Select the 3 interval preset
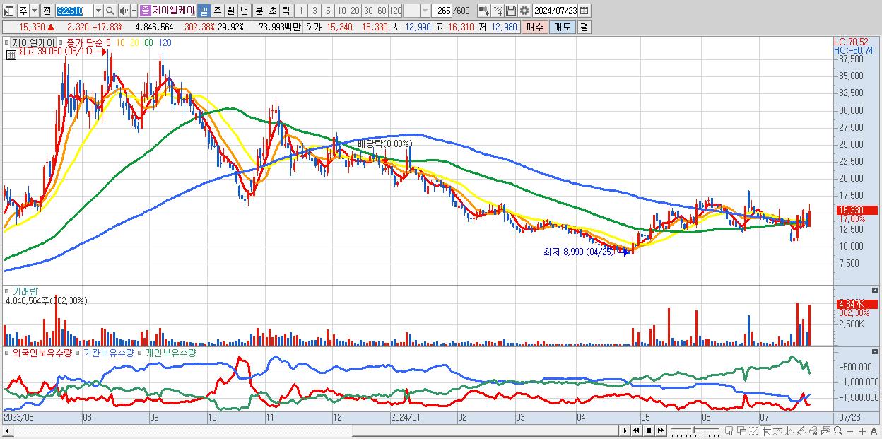The width and height of the screenshot is (882, 439). [x=314, y=11]
